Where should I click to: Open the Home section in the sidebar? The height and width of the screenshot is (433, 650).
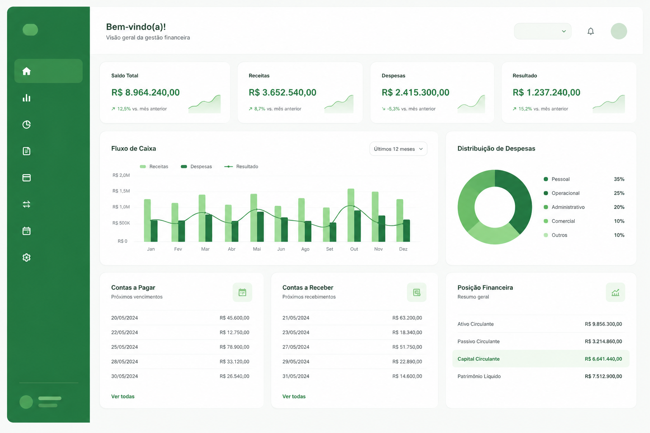pyautogui.click(x=48, y=71)
